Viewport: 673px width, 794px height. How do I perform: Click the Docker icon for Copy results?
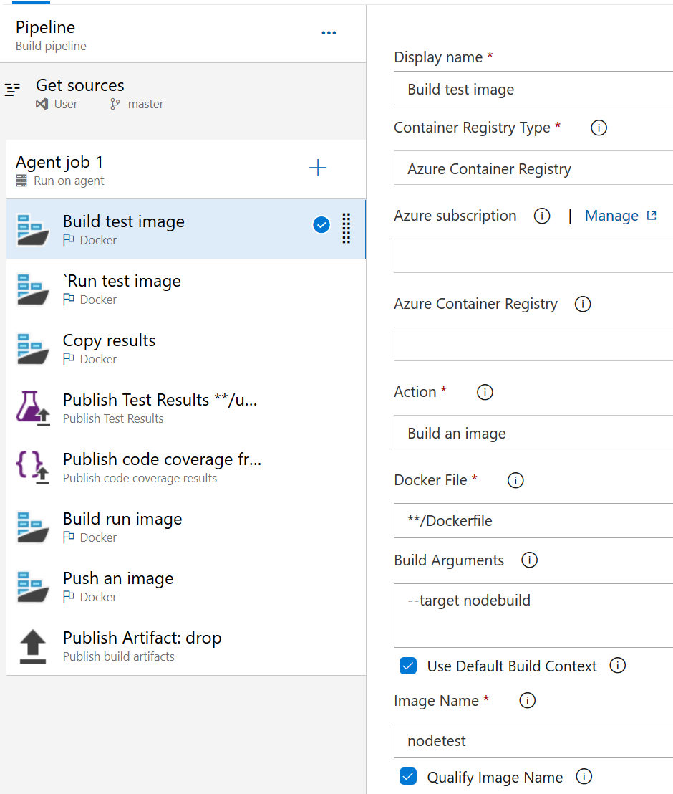(x=33, y=348)
